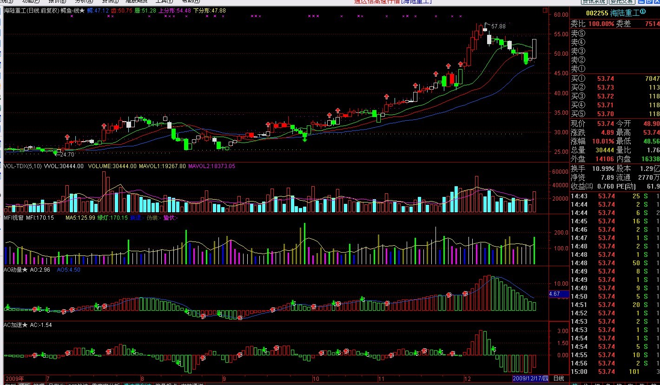Click the latest white candlestick on price chart
The image size is (660, 385).
535,49
